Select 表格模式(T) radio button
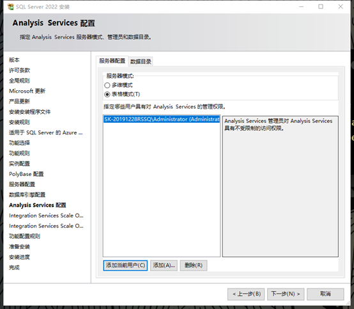The height and width of the screenshot is (309, 354). coord(107,94)
